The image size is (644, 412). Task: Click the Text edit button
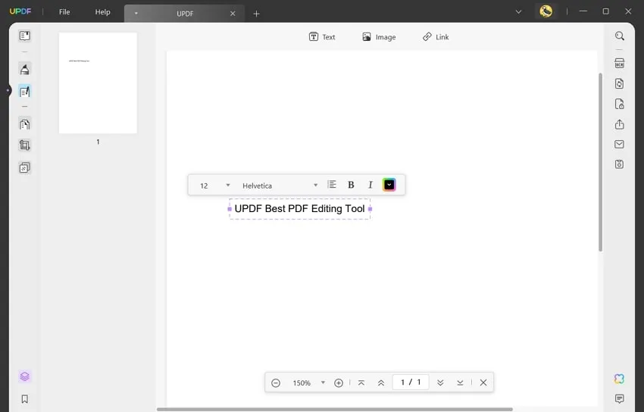click(x=323, y=37)
